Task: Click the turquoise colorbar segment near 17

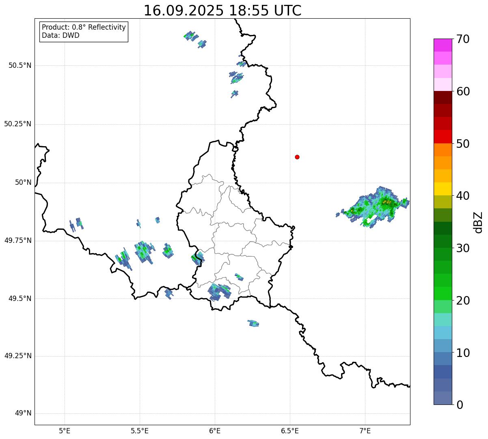Action: click(x=443, y=320)
